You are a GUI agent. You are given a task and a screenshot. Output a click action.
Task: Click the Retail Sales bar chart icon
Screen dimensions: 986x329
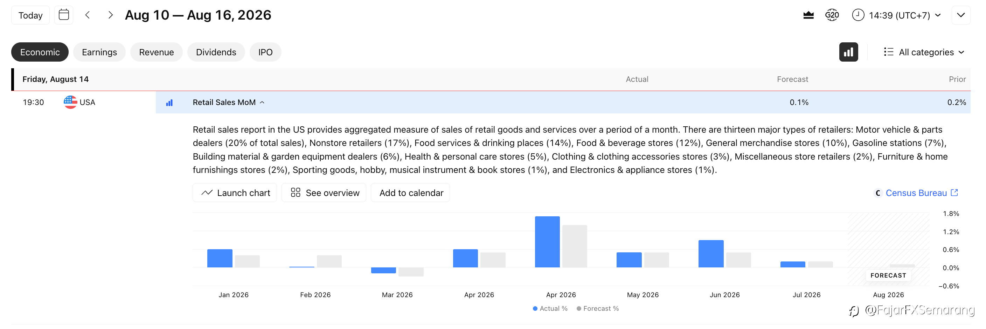pos(169,103)
